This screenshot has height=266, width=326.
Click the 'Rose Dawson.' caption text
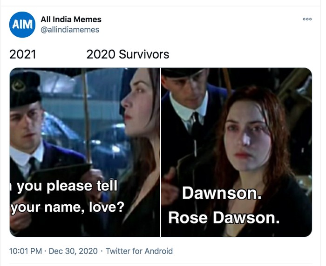[x=224, y=218]
